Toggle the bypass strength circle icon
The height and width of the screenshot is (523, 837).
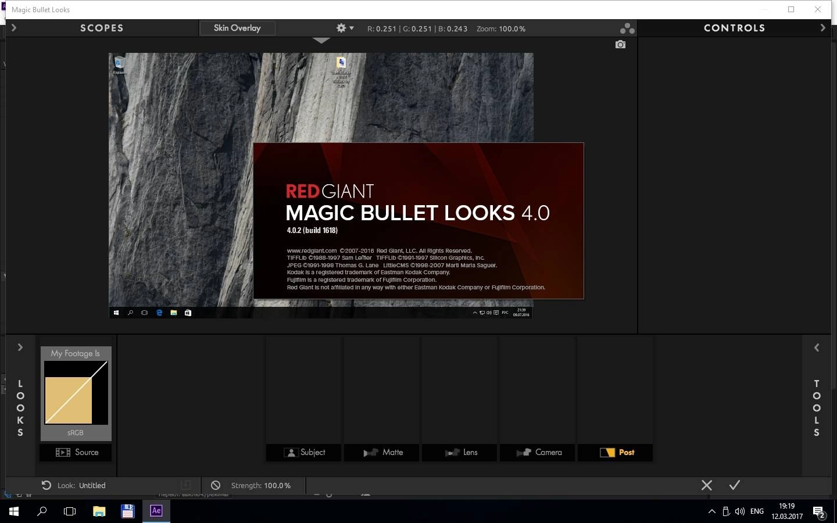216,485
